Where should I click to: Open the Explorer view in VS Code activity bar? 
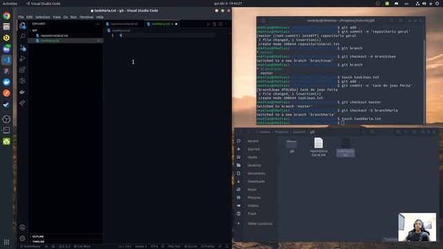pos(22,26)
